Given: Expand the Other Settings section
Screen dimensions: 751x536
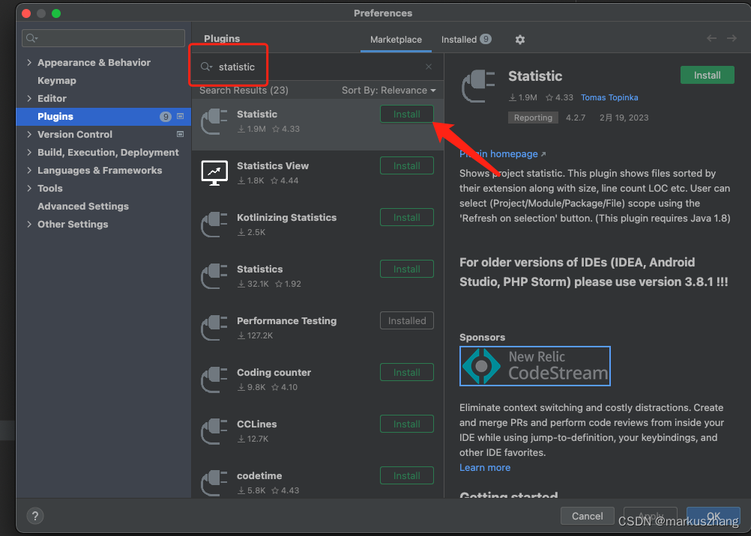Looking at the screenshot, I should [x=29, y=225].
